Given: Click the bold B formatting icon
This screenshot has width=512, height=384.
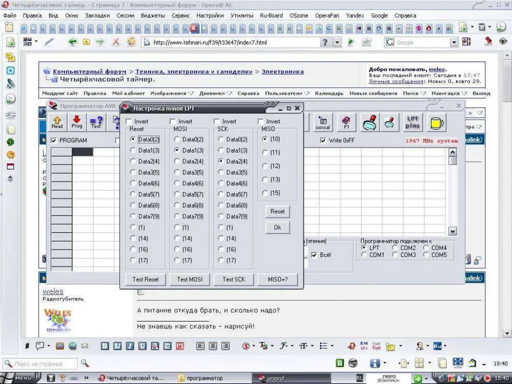Looking at the screenshot, I should (105, 346).
